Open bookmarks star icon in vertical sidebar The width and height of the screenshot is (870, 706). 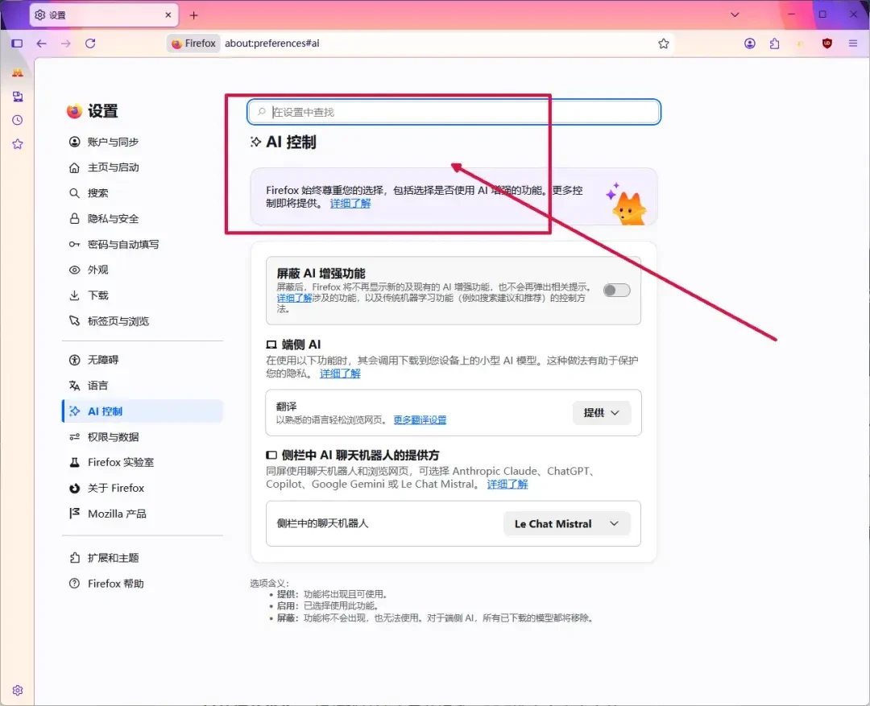(x=18, y=144)
